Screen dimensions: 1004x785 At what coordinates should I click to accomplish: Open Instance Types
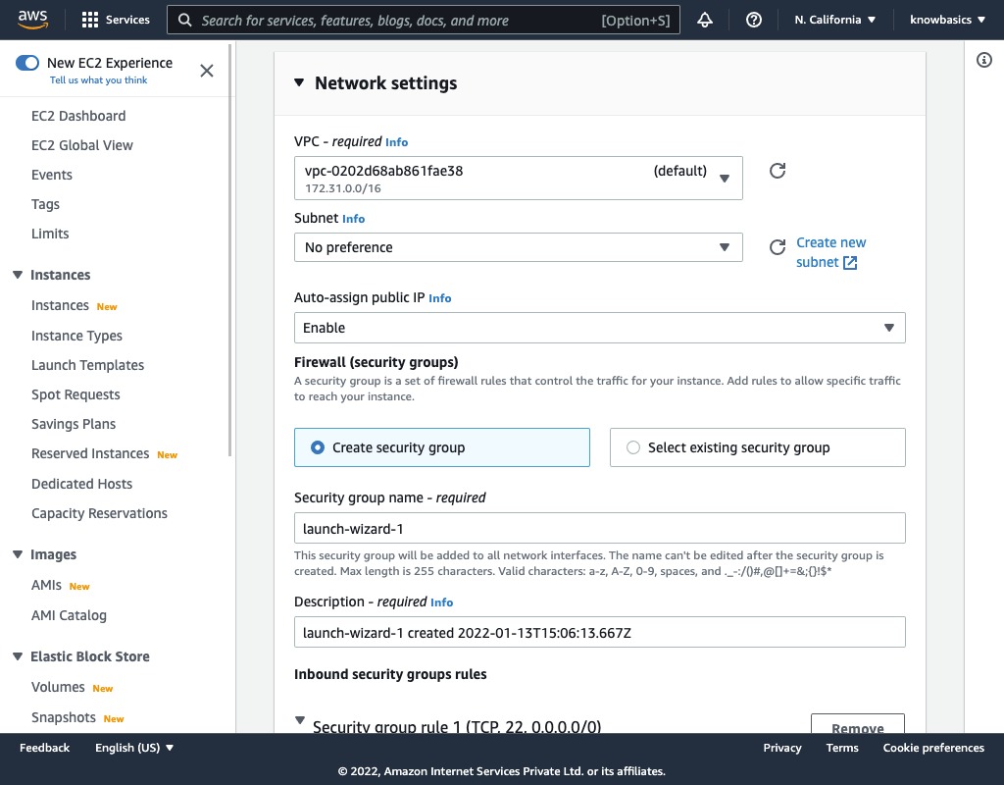tap(76, 336)
